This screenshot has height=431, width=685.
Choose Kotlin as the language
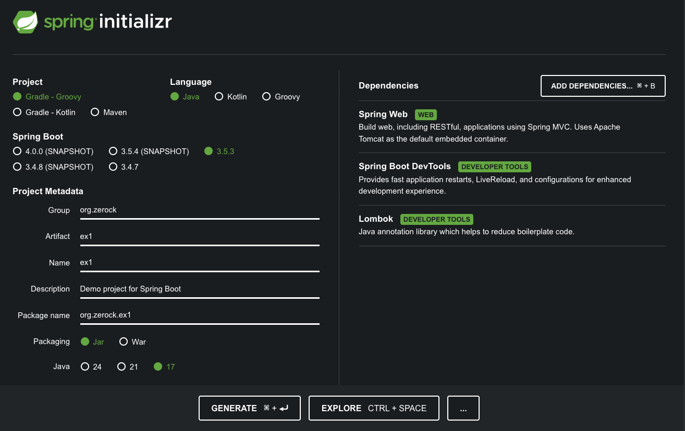coord(219,96)
